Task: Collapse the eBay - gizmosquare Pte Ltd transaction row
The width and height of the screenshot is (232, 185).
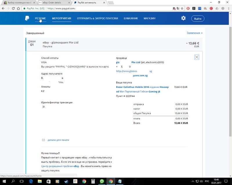Action: (x=114, y=45)
